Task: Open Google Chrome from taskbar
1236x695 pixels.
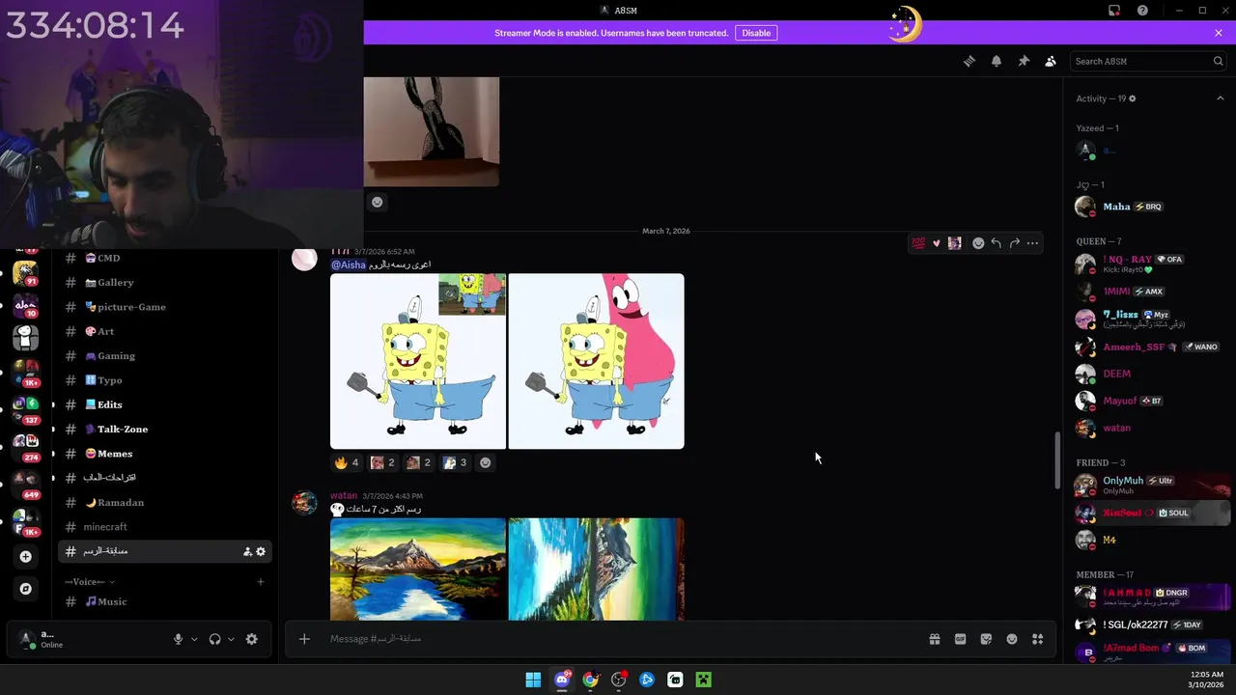Action: click(590, 680)
